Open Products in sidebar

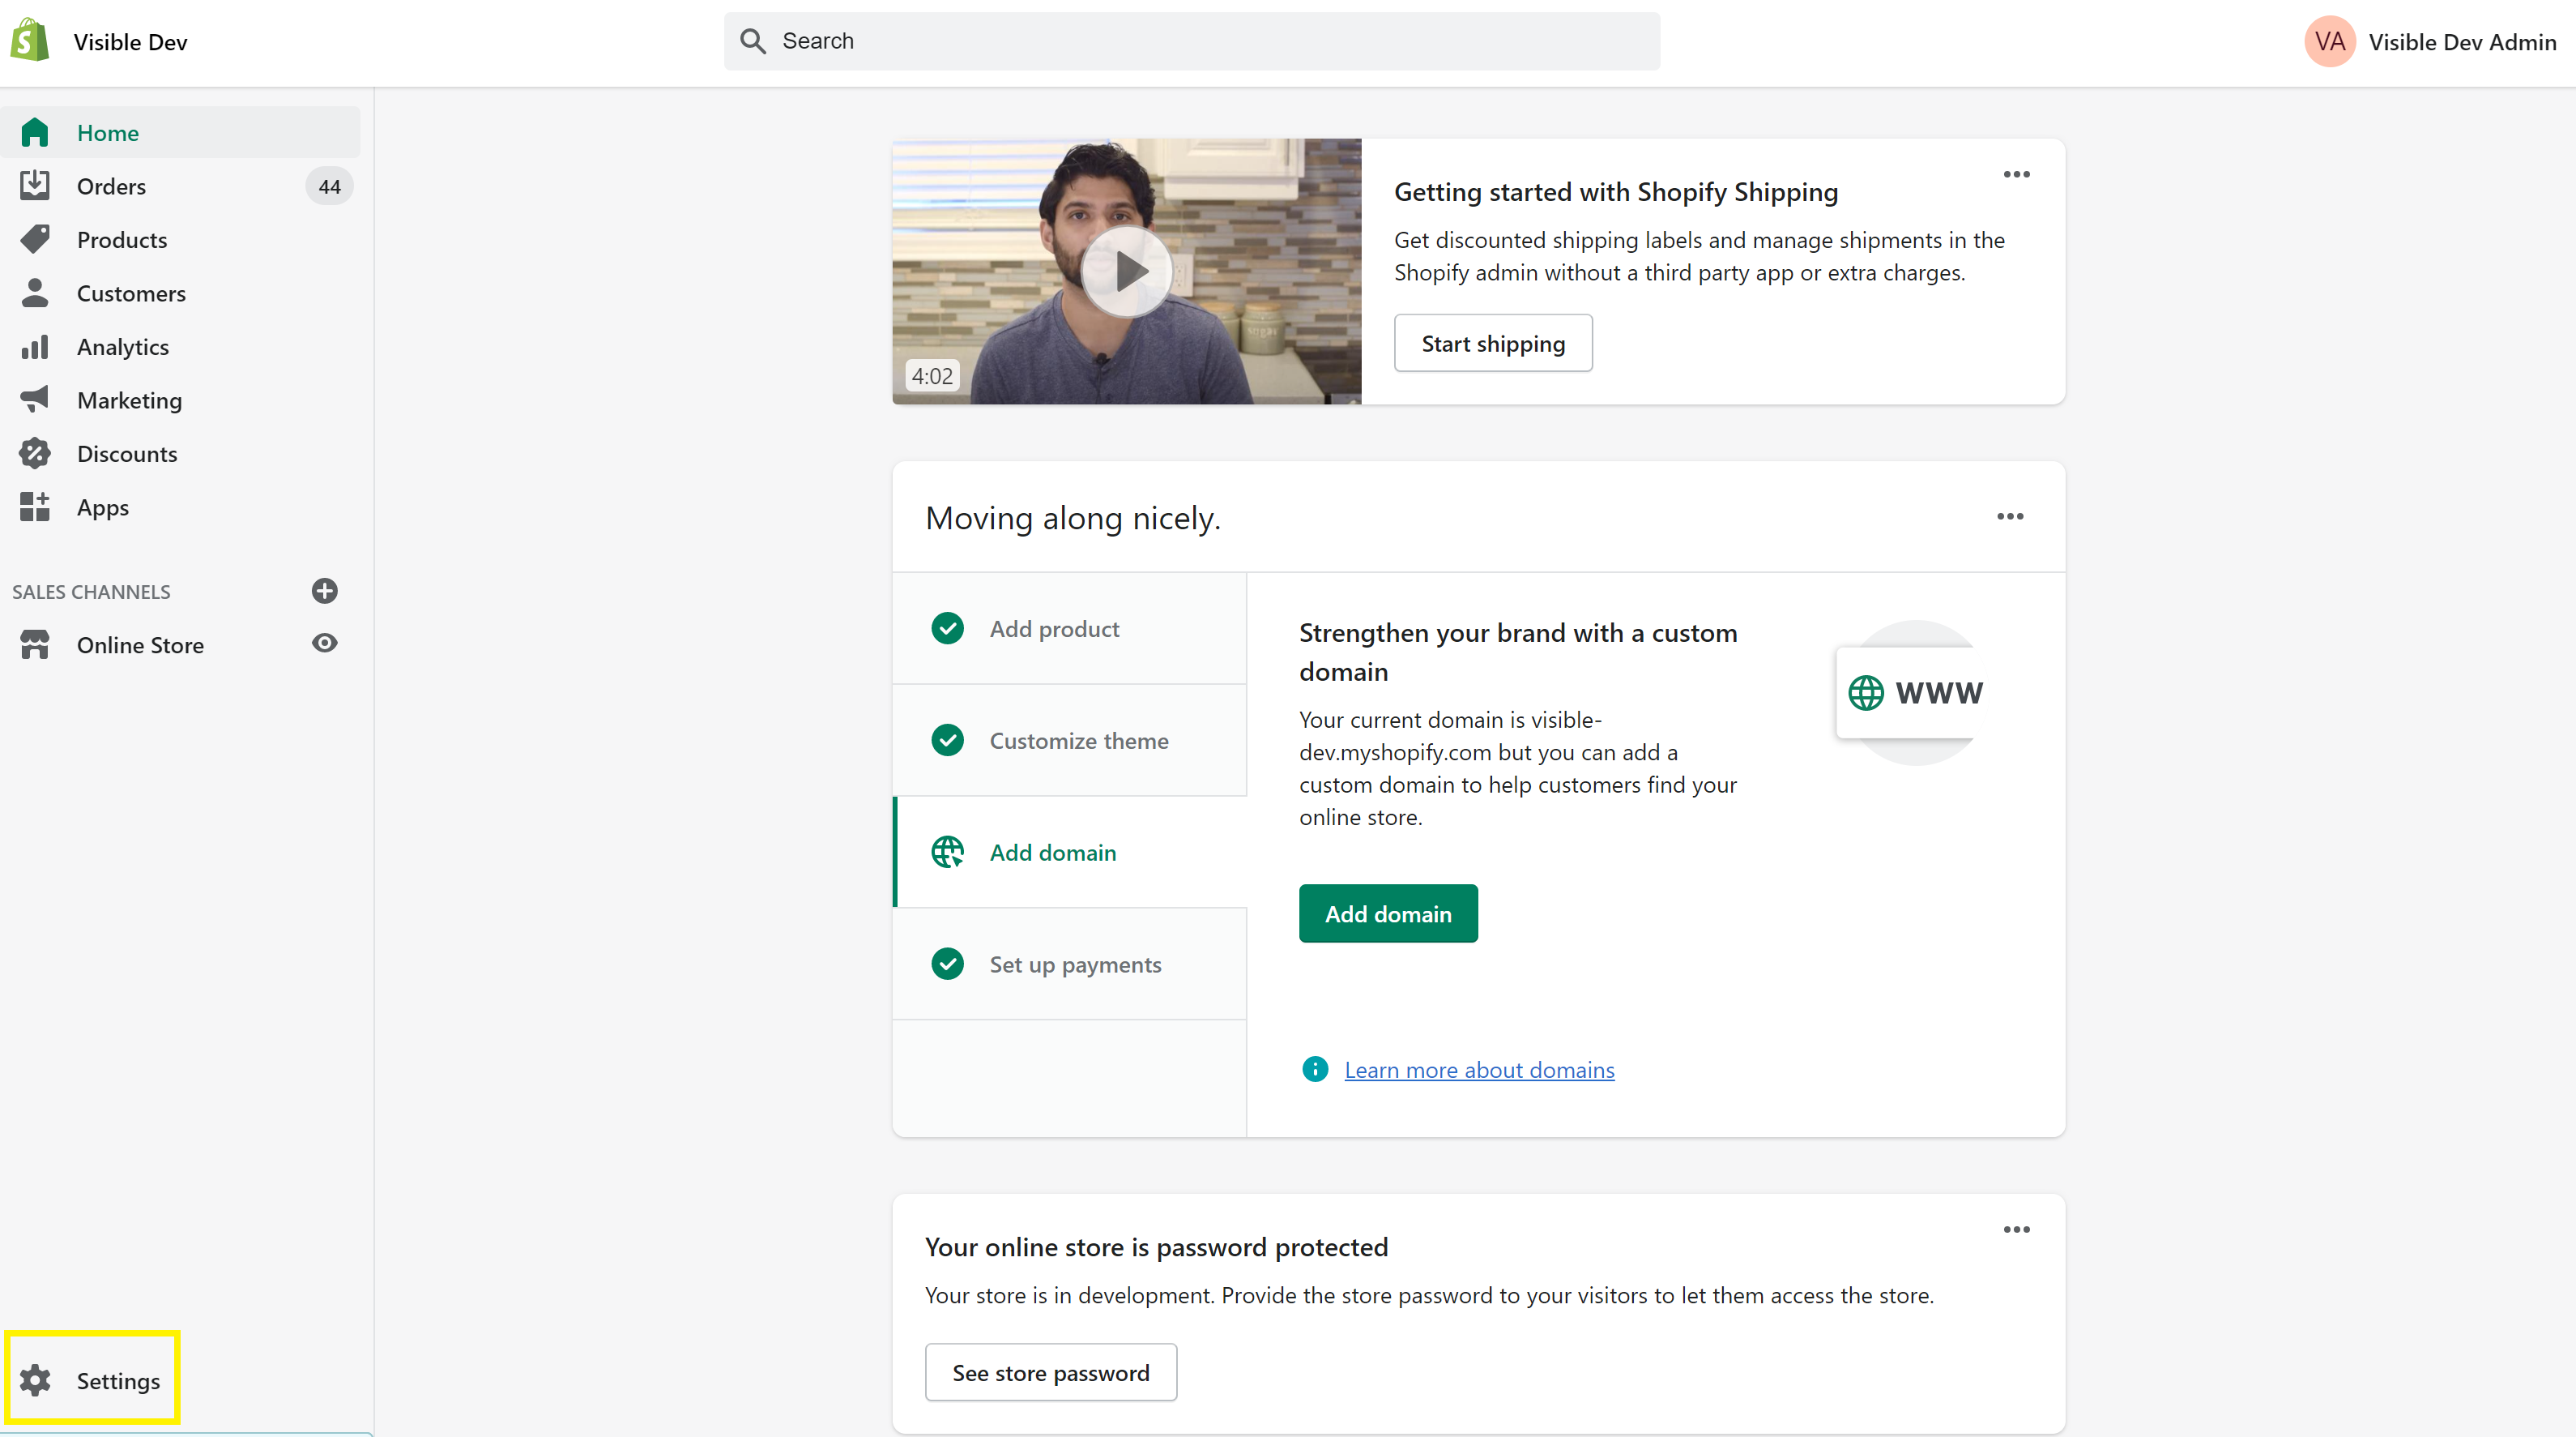180,239
